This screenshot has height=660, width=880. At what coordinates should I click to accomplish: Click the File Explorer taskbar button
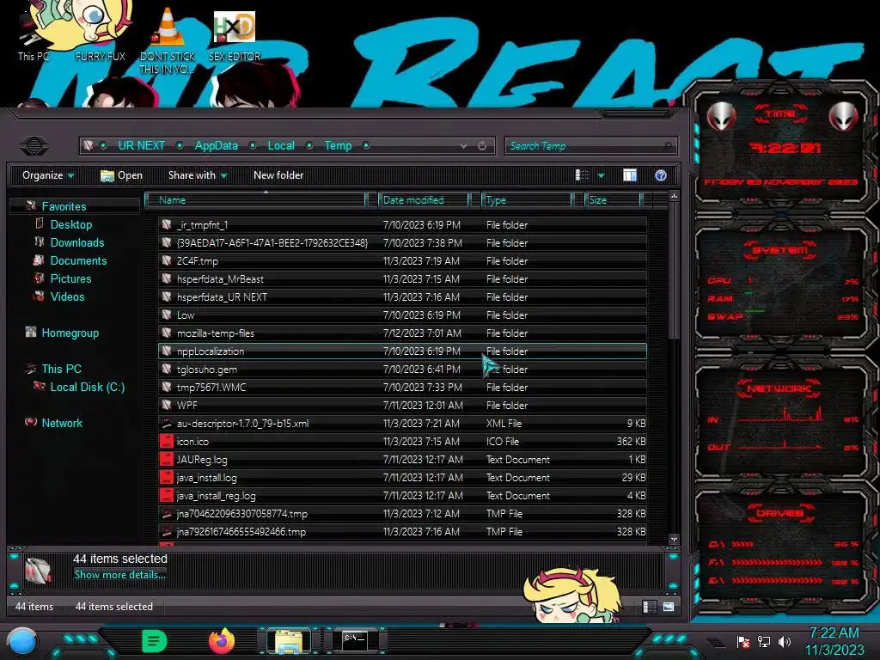(x=289, y=641)
